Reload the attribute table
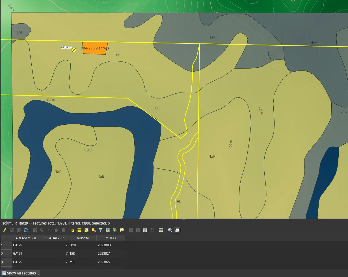348x277 pixels. tap(26, 230)
